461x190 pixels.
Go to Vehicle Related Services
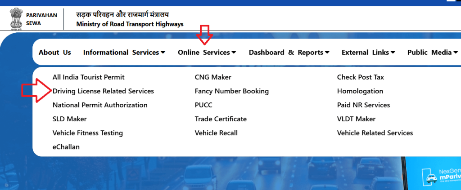tap(375, 133)
